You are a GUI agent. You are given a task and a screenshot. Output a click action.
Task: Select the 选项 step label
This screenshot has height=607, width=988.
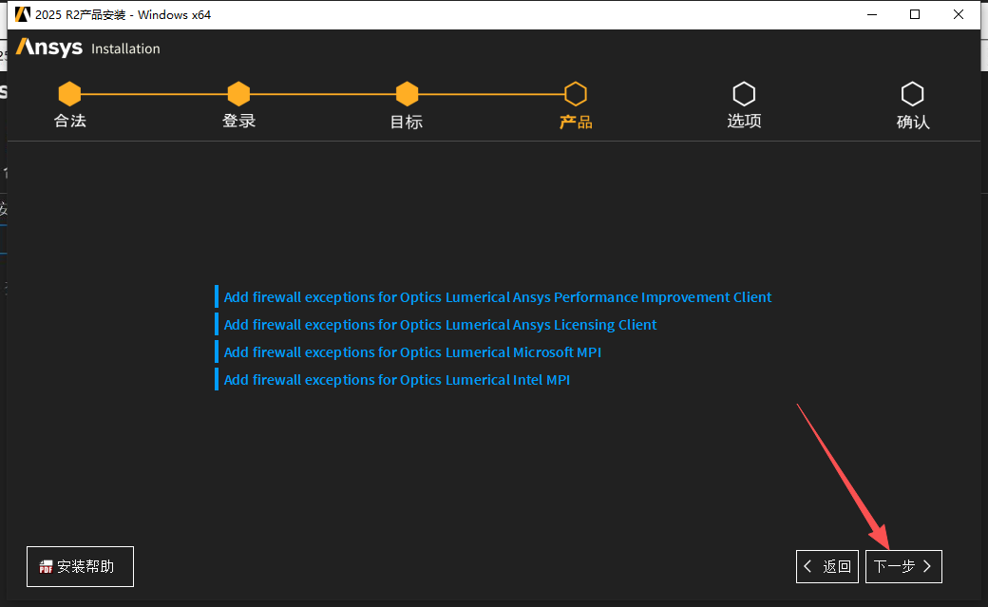[x=744, y=122]
